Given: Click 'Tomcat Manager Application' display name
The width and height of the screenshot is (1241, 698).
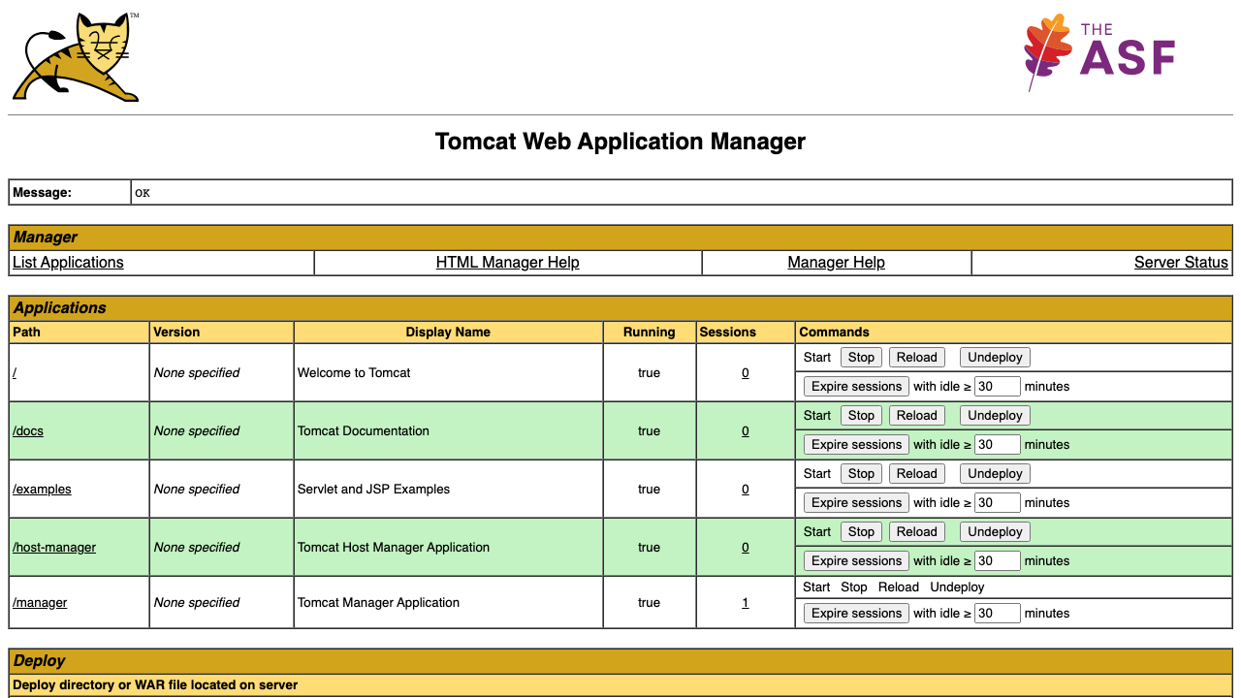Looking at the screenshot, I should click(378, 603).
